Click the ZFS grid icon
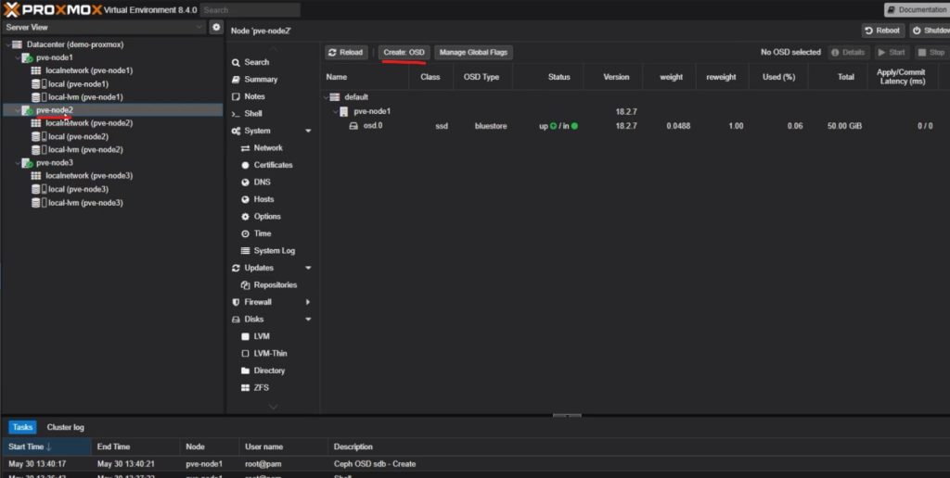Viewport: 950px width, 478px height. [x=245, y=388]
